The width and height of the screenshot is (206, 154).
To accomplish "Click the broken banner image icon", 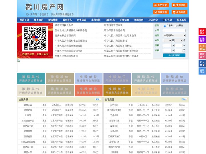I will point(19,61).
